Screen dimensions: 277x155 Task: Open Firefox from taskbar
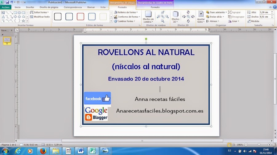click(x=43, y=151)
